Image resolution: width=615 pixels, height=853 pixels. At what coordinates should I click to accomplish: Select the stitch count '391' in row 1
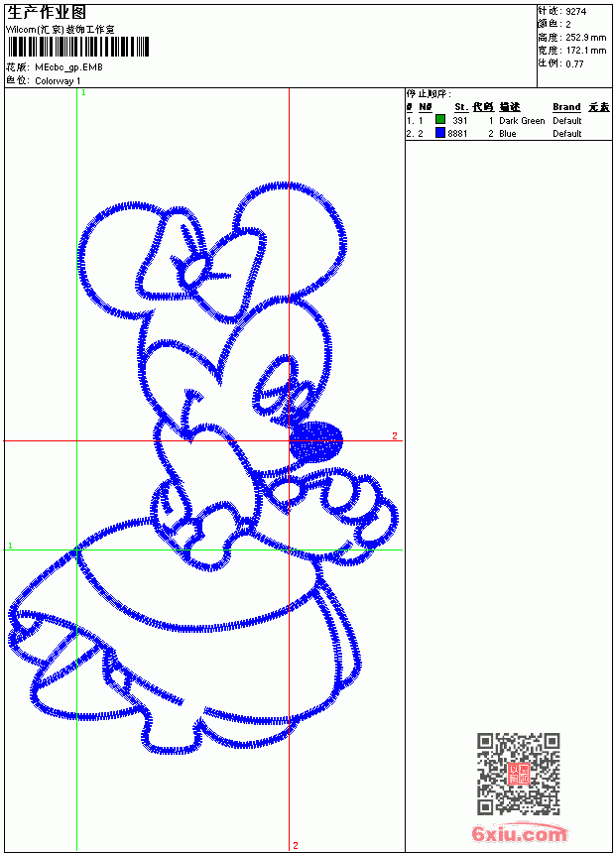[x=460, y=120]
